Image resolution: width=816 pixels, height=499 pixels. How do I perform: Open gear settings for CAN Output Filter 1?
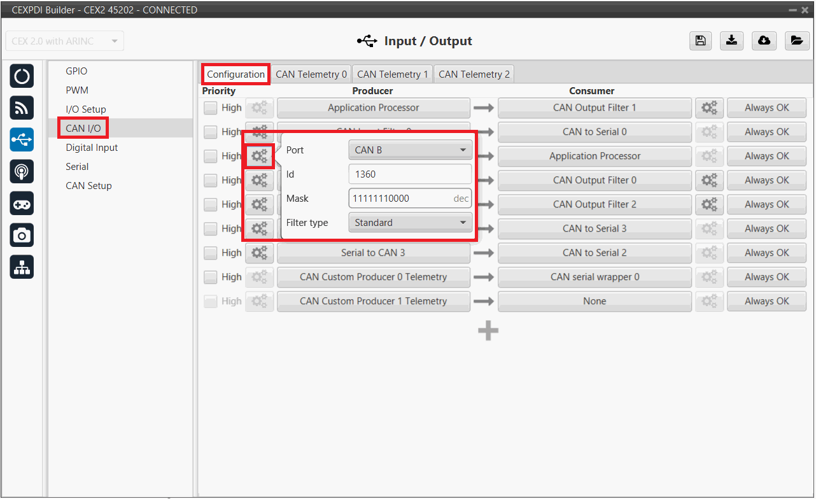pyautogui.click(x=709, y=108)
